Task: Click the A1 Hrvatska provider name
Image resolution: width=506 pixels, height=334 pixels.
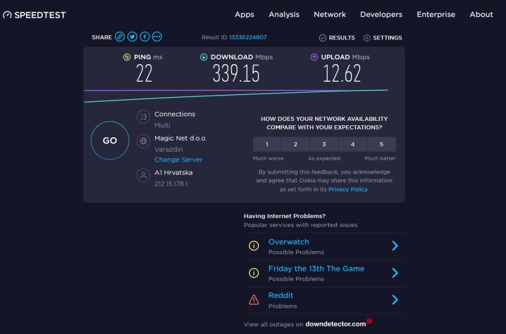Action: coord(174,172)
